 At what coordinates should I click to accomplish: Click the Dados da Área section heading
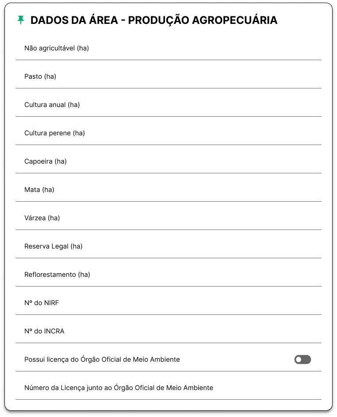[x=154, y=20]
